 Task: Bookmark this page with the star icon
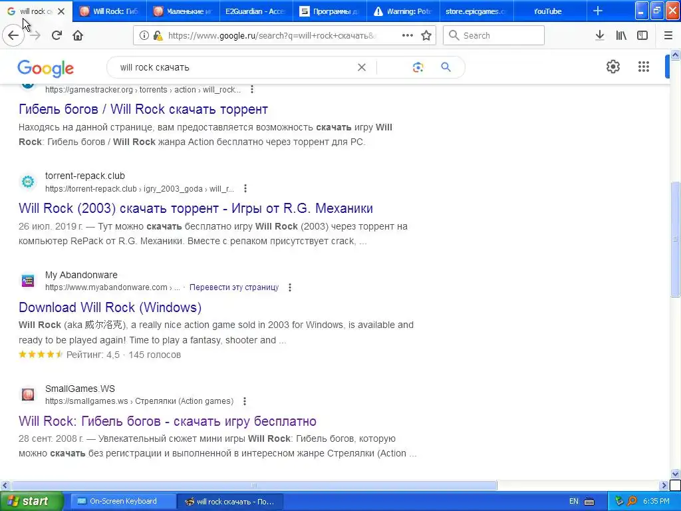click(x=426, y=35)
